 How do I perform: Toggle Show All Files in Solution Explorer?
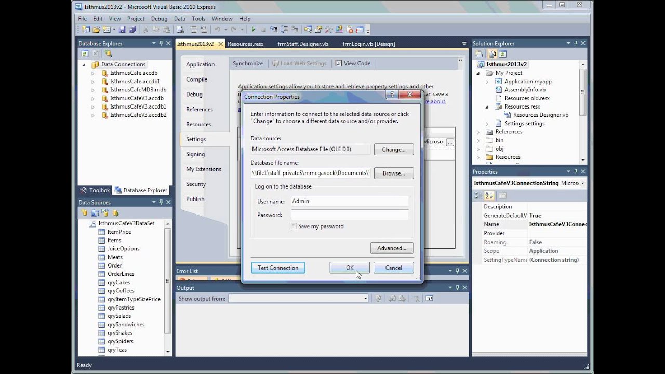tap(492, 54)
